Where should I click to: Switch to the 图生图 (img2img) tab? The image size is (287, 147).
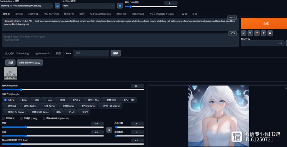pos(19,14)
